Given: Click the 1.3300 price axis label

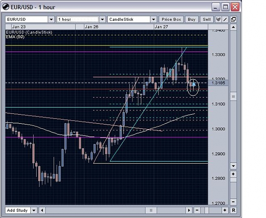Looking at the screenshot, I should 218,55.
